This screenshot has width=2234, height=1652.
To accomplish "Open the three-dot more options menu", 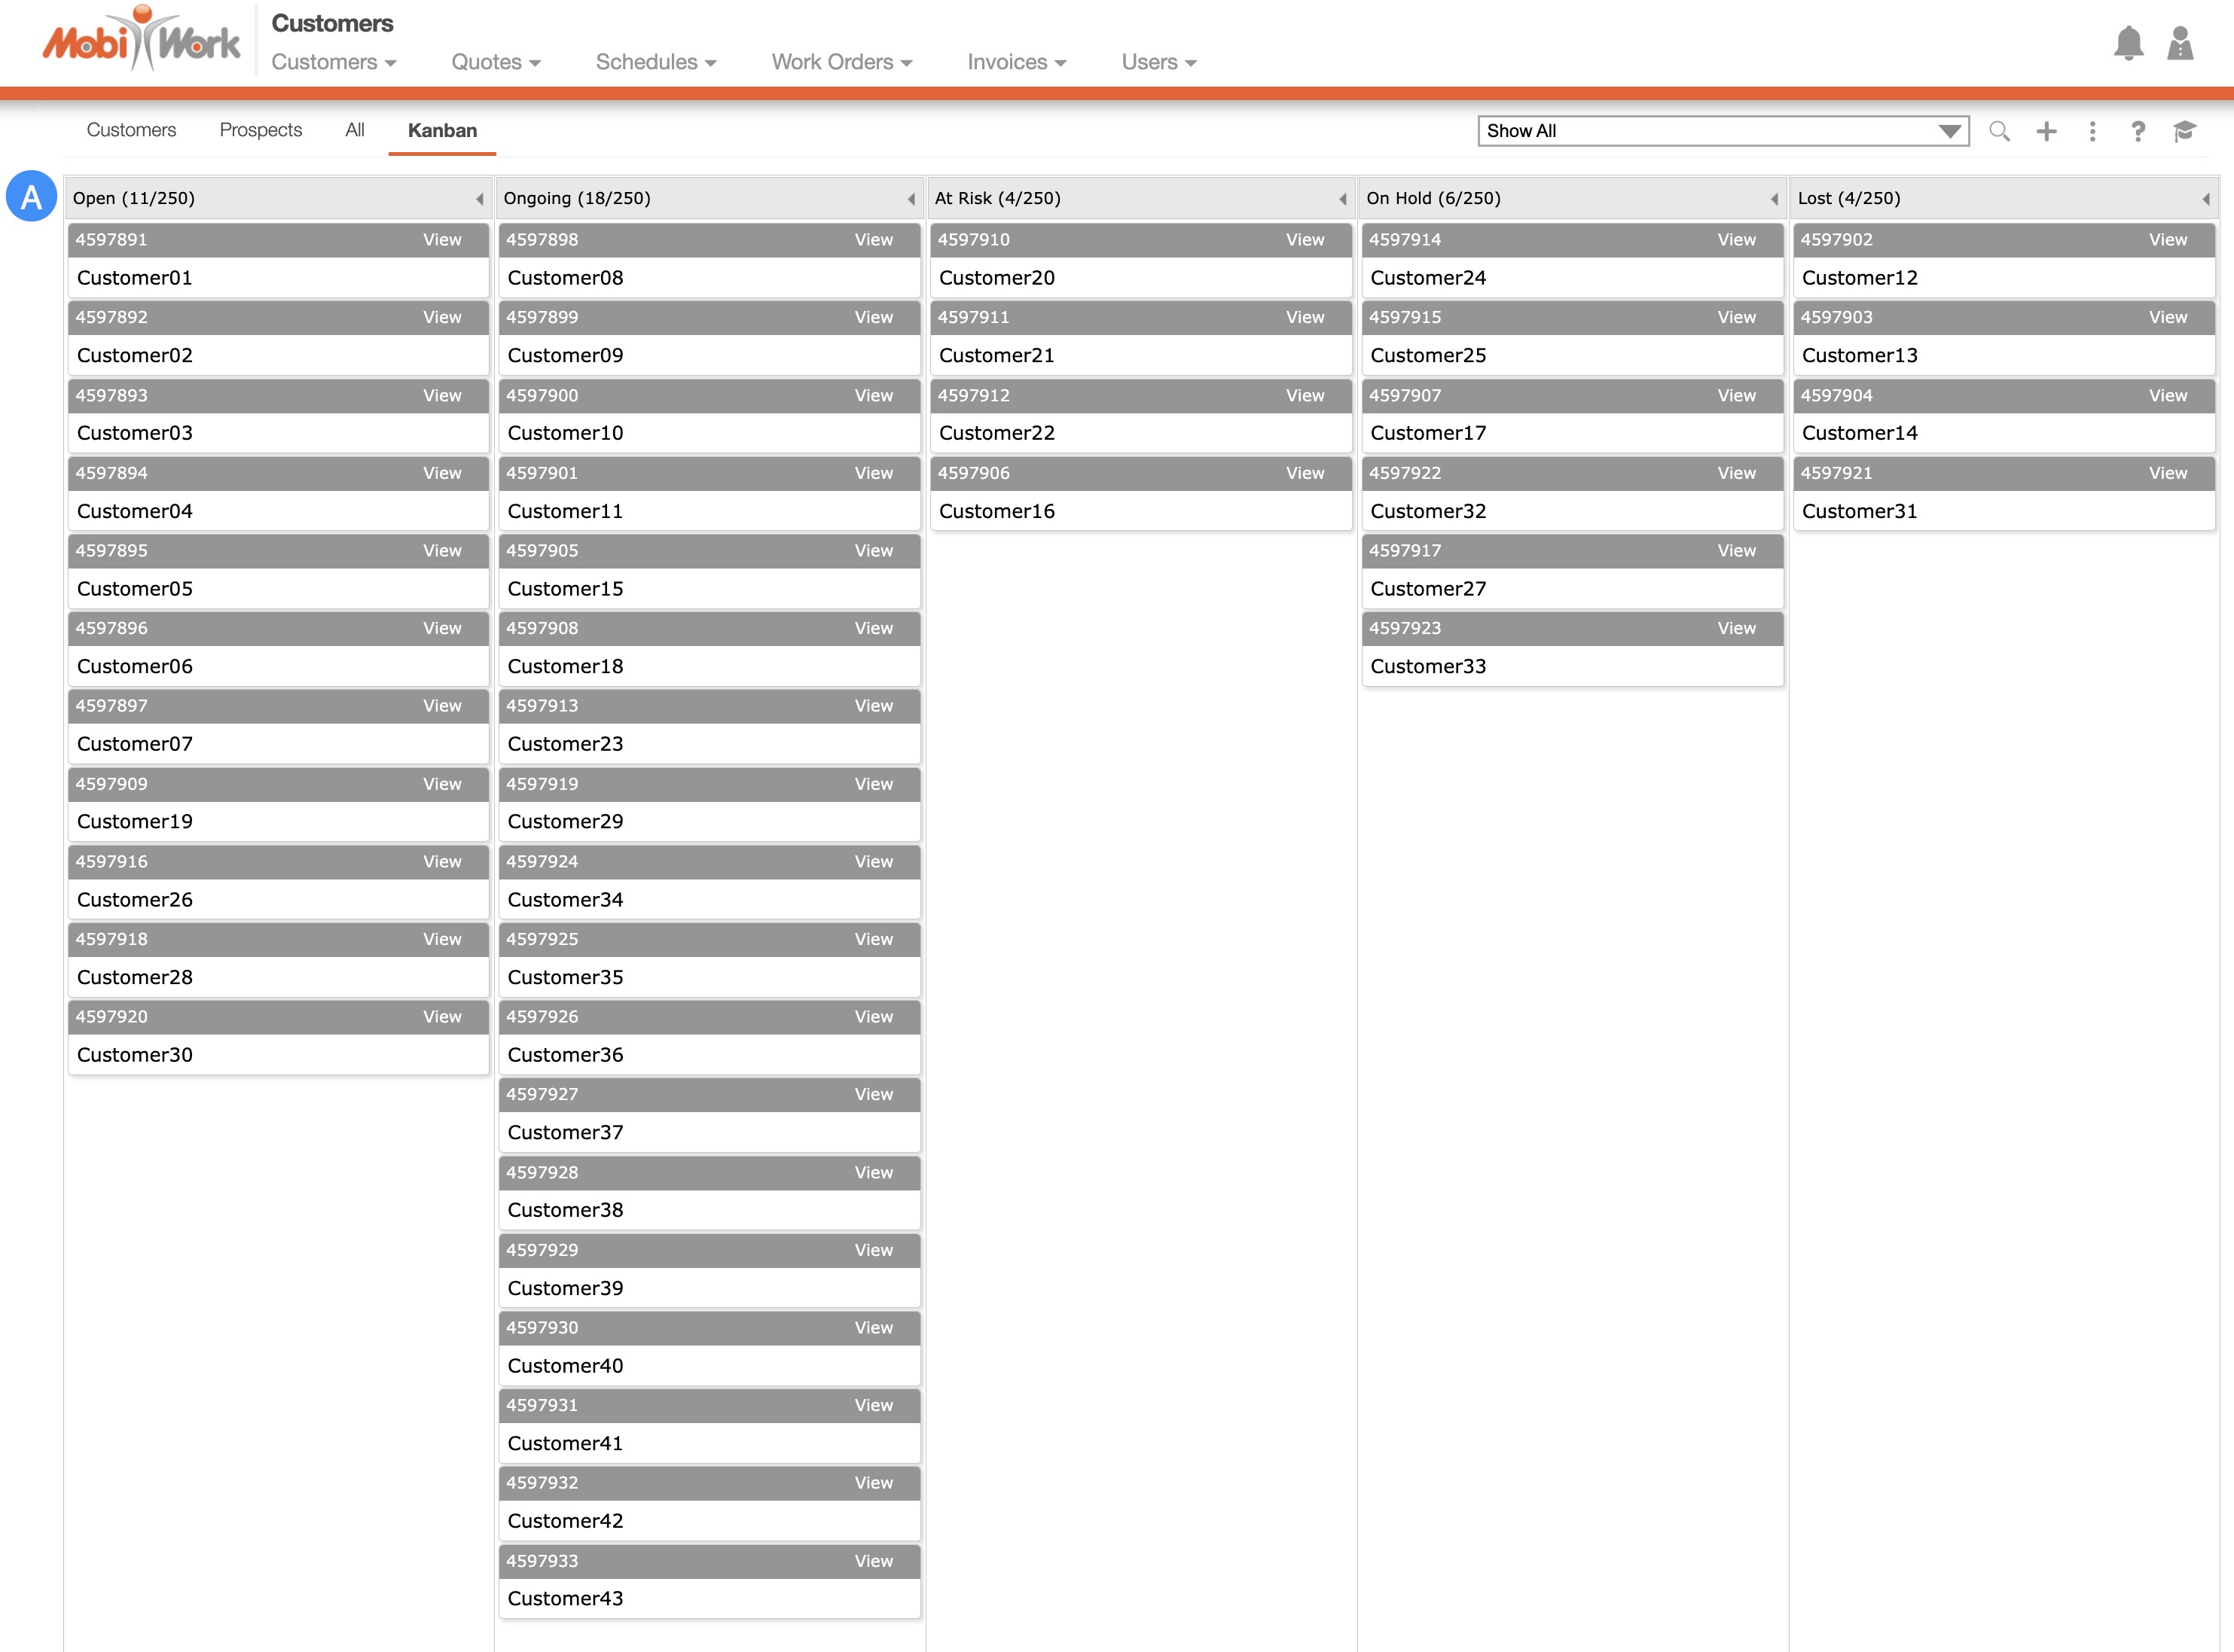I will [2092, 131].
